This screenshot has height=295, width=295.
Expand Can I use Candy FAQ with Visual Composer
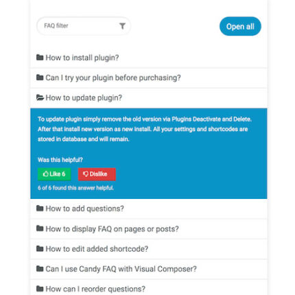point(149,269)
